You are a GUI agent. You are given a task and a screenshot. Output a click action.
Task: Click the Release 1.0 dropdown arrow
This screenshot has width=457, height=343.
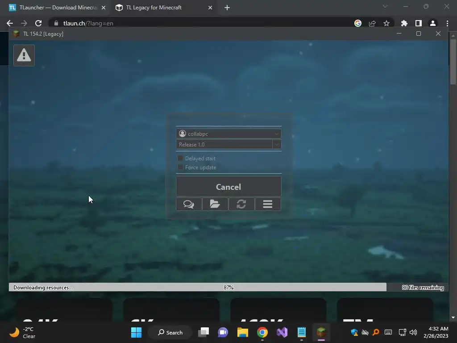pos(277,144)
